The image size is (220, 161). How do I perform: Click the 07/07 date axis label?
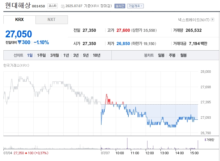tap(105, 153)
